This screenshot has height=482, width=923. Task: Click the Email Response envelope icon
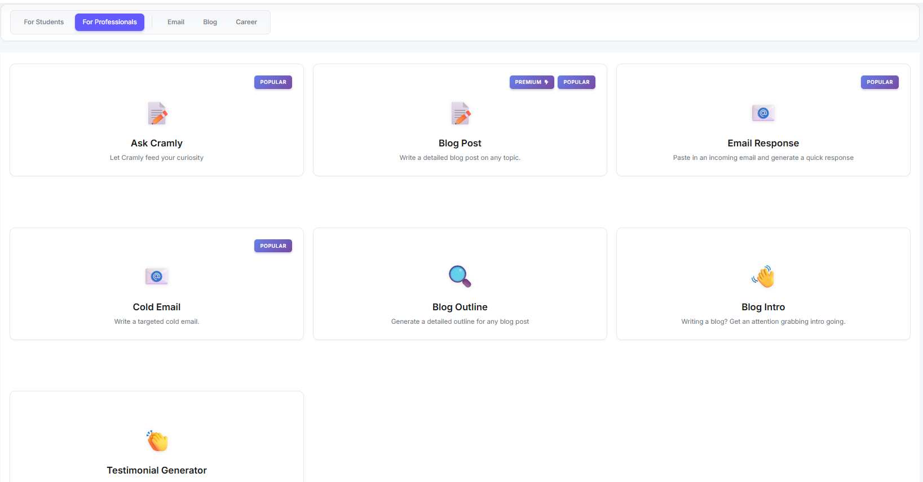tap(763, 113)
